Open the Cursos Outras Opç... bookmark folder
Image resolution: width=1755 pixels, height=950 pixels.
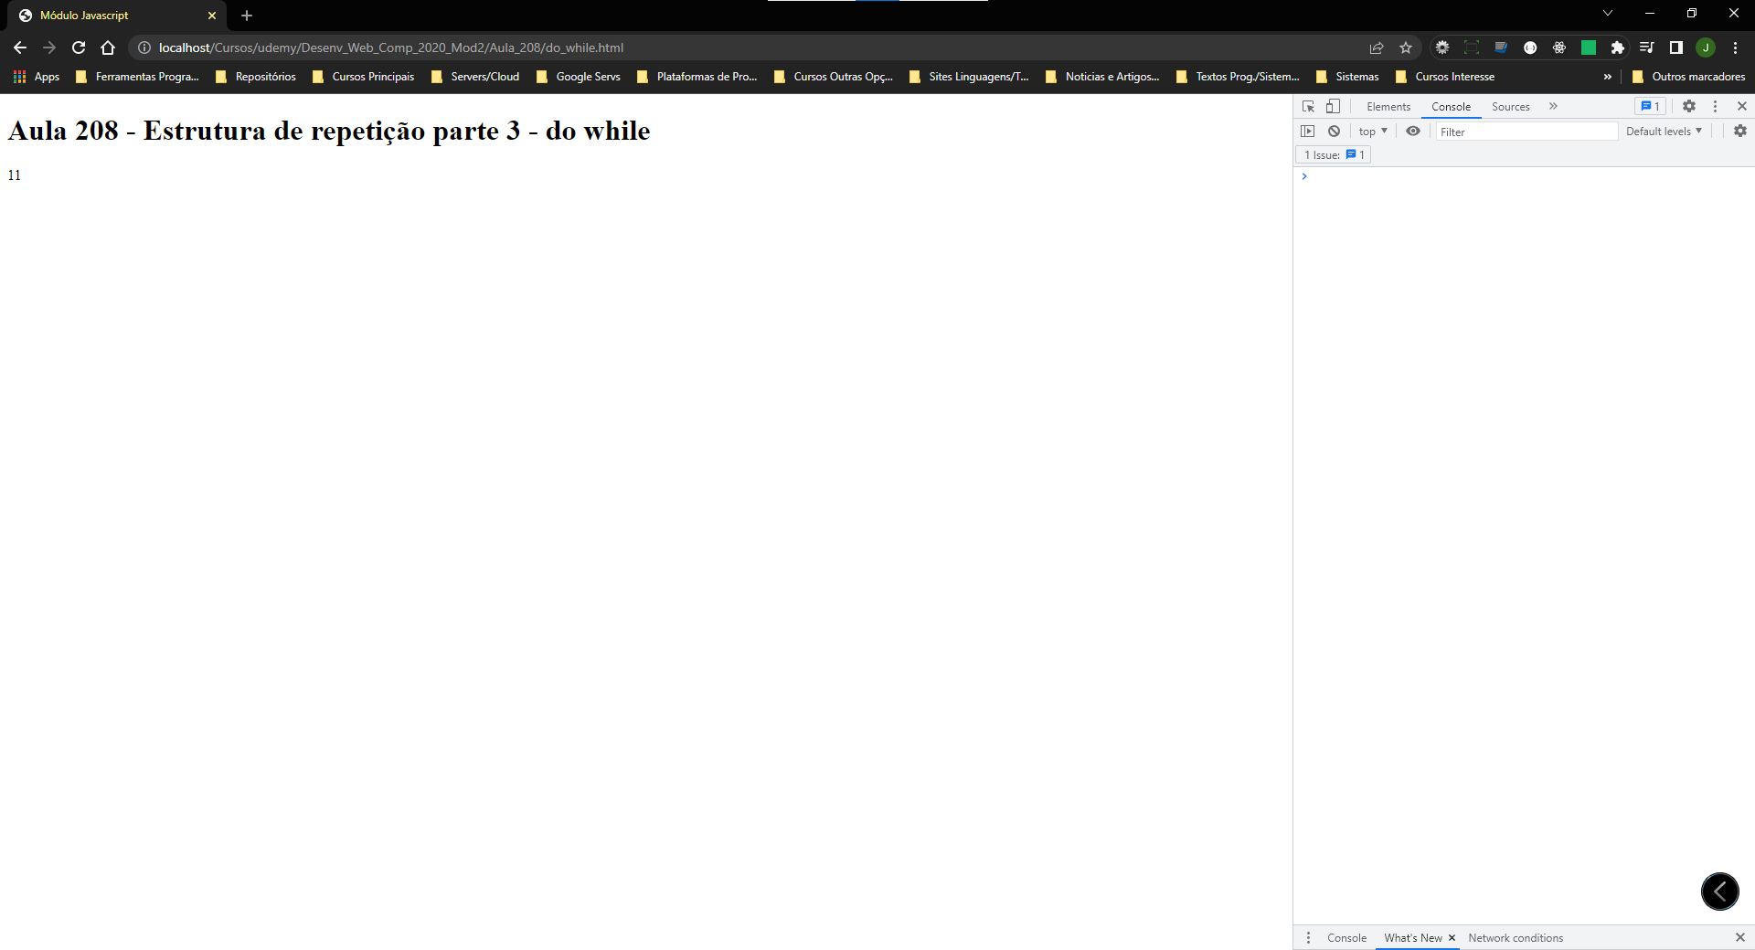tap(834, 77)
